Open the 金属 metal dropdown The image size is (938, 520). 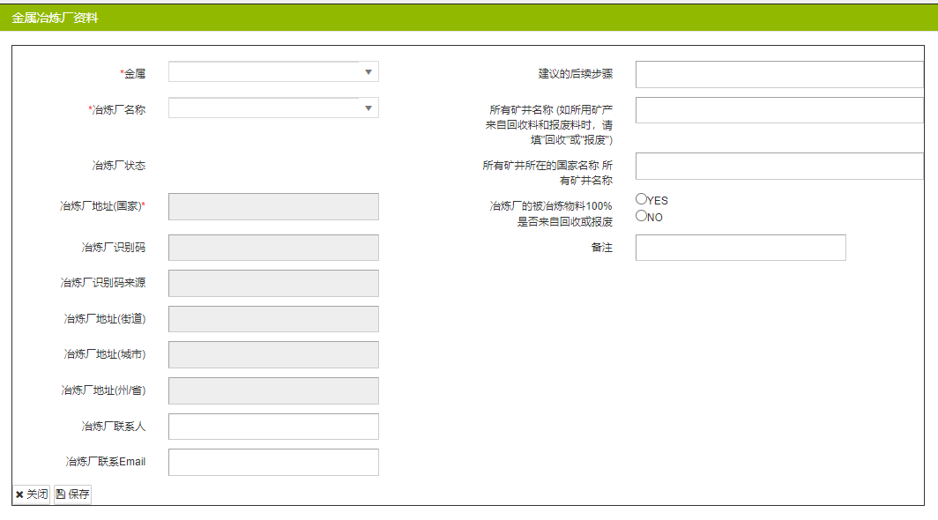coord(273,72)
